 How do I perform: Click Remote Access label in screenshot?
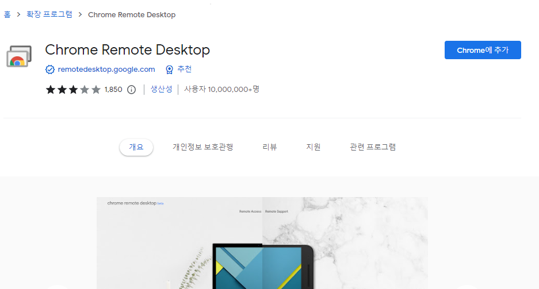[x=250, y=211]
